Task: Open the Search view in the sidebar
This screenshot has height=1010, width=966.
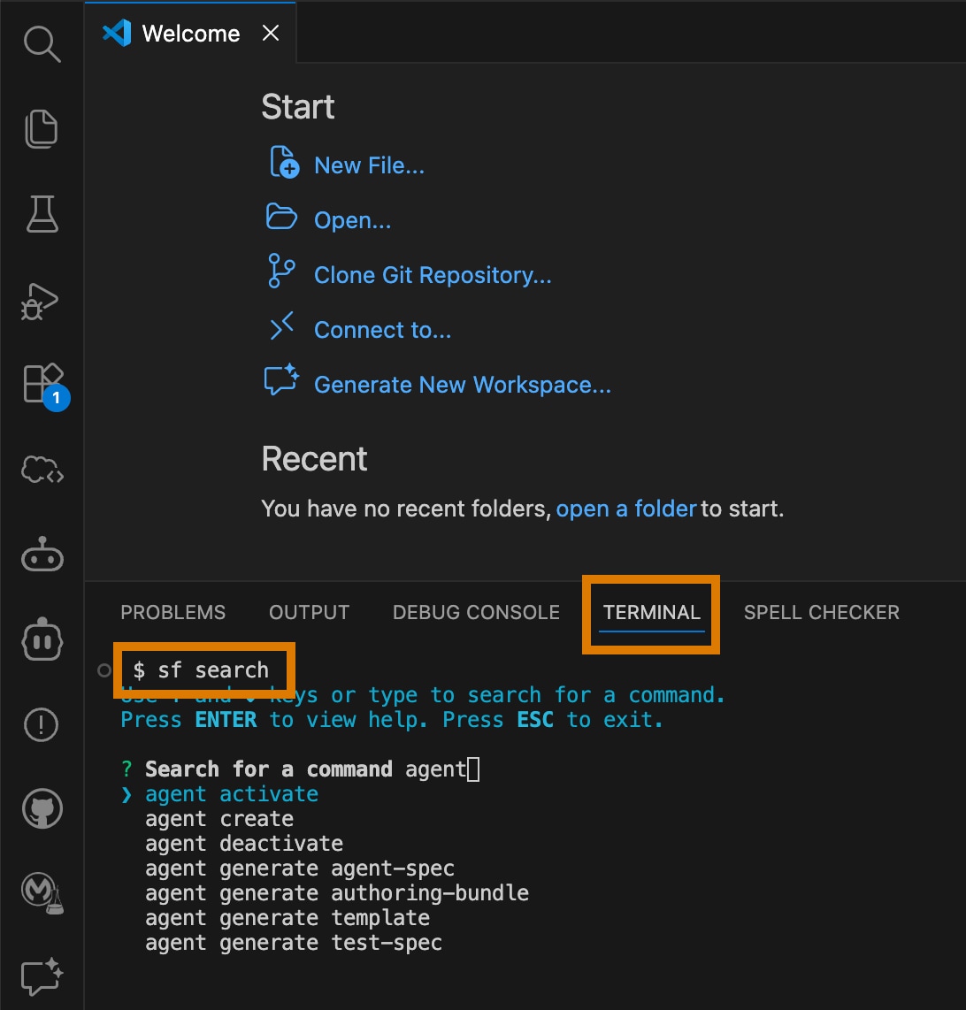Action: 42,44
